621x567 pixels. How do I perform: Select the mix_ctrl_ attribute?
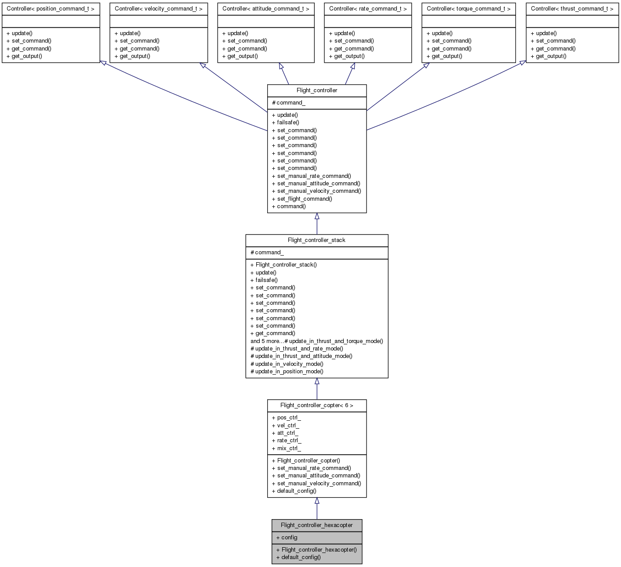[x=287, y=448]
